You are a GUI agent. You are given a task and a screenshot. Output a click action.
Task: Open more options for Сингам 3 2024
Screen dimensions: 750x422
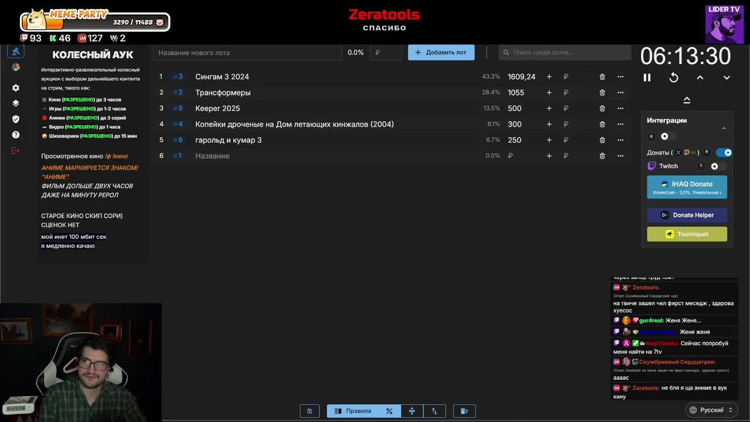coord(621,77)
